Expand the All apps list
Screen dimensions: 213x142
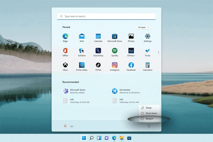pos(143,27)
